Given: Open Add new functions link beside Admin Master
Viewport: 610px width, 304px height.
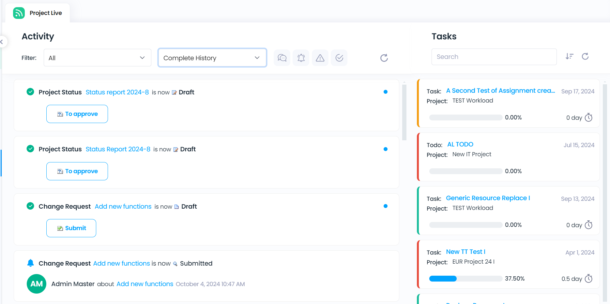Looking at the screenshot, I should (145, 284).
